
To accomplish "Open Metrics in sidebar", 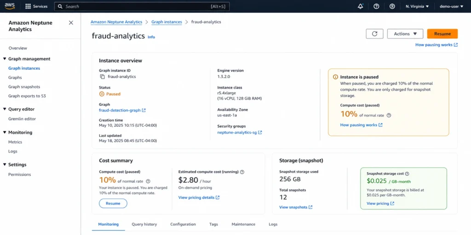I will [x=15, y=142].
